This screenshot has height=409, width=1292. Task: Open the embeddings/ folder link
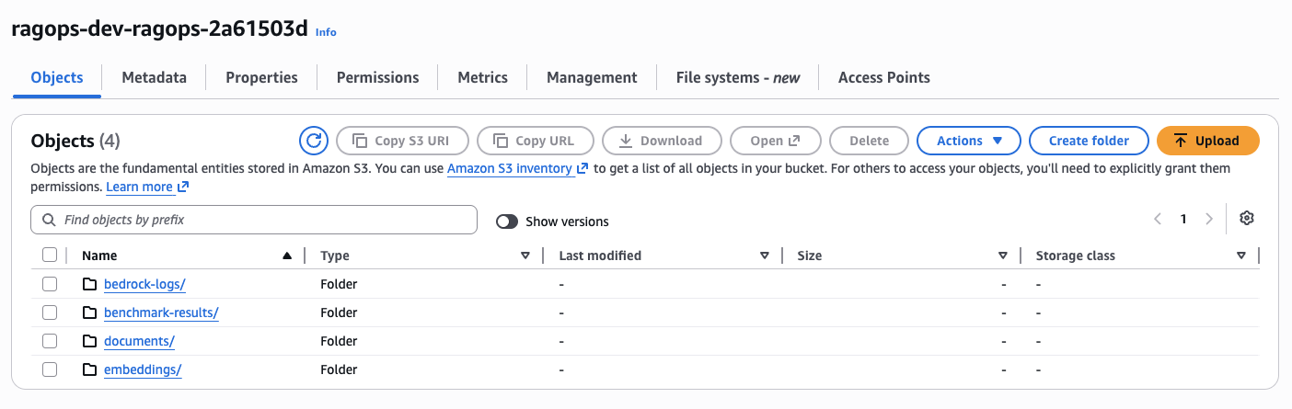coord(143,369)
